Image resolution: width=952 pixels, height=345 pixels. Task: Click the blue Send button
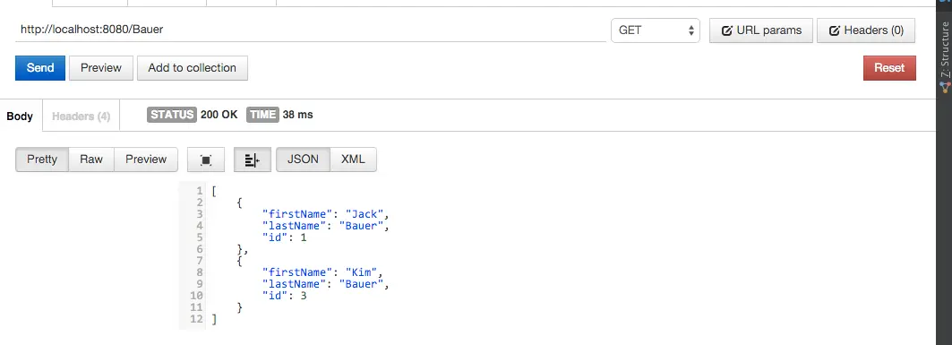tap(40, 68)
